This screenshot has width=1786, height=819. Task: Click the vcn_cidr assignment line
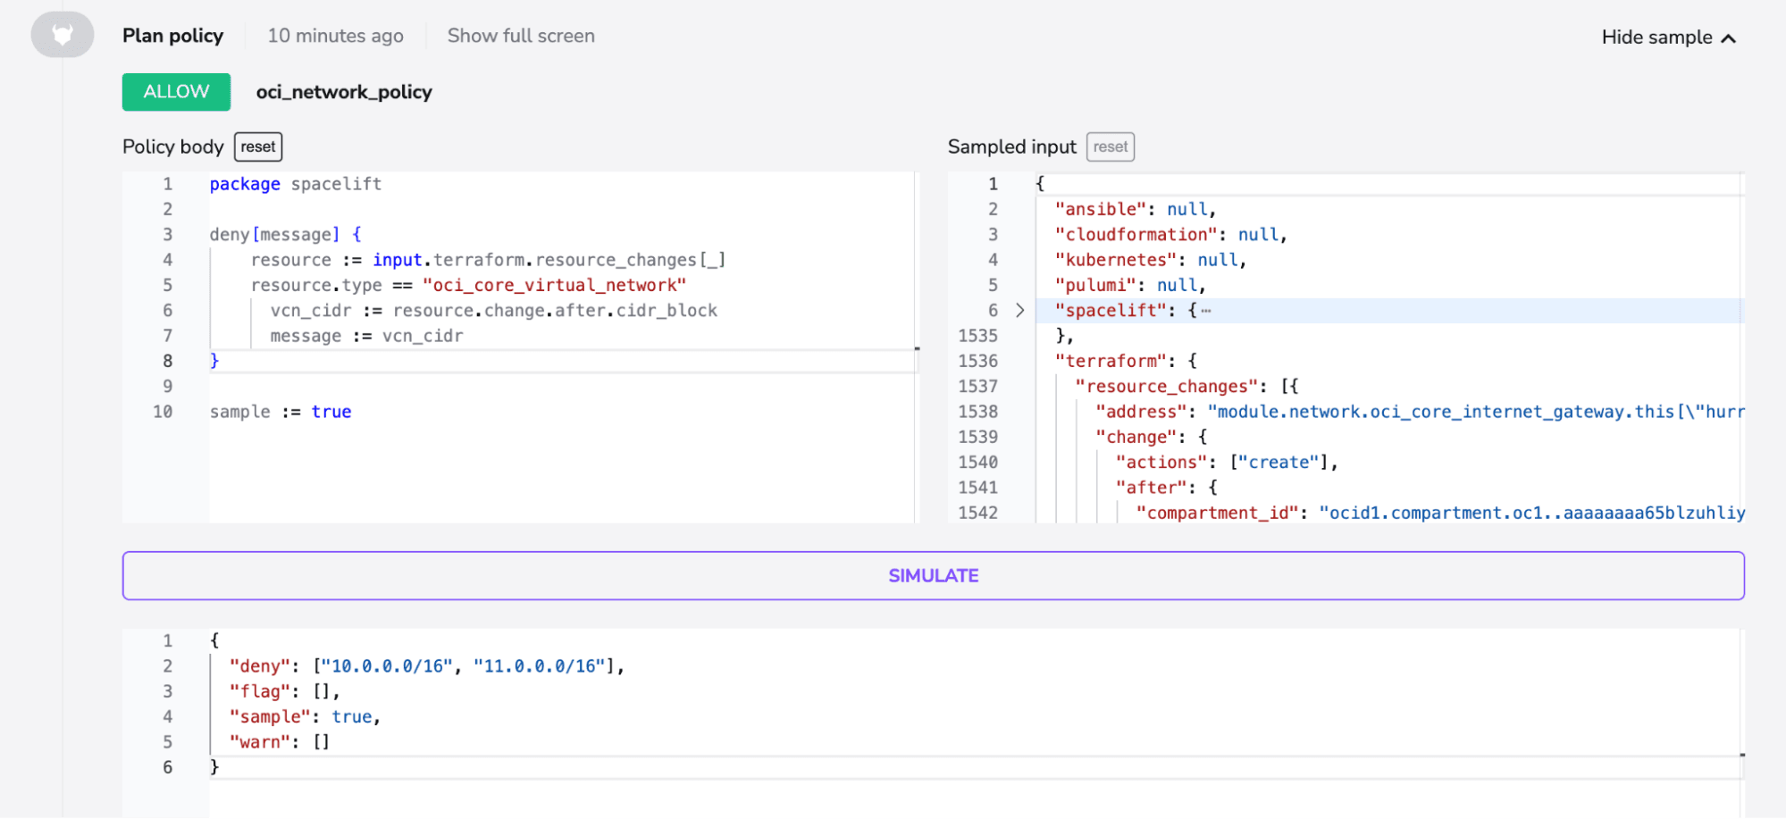pos(494,310)
